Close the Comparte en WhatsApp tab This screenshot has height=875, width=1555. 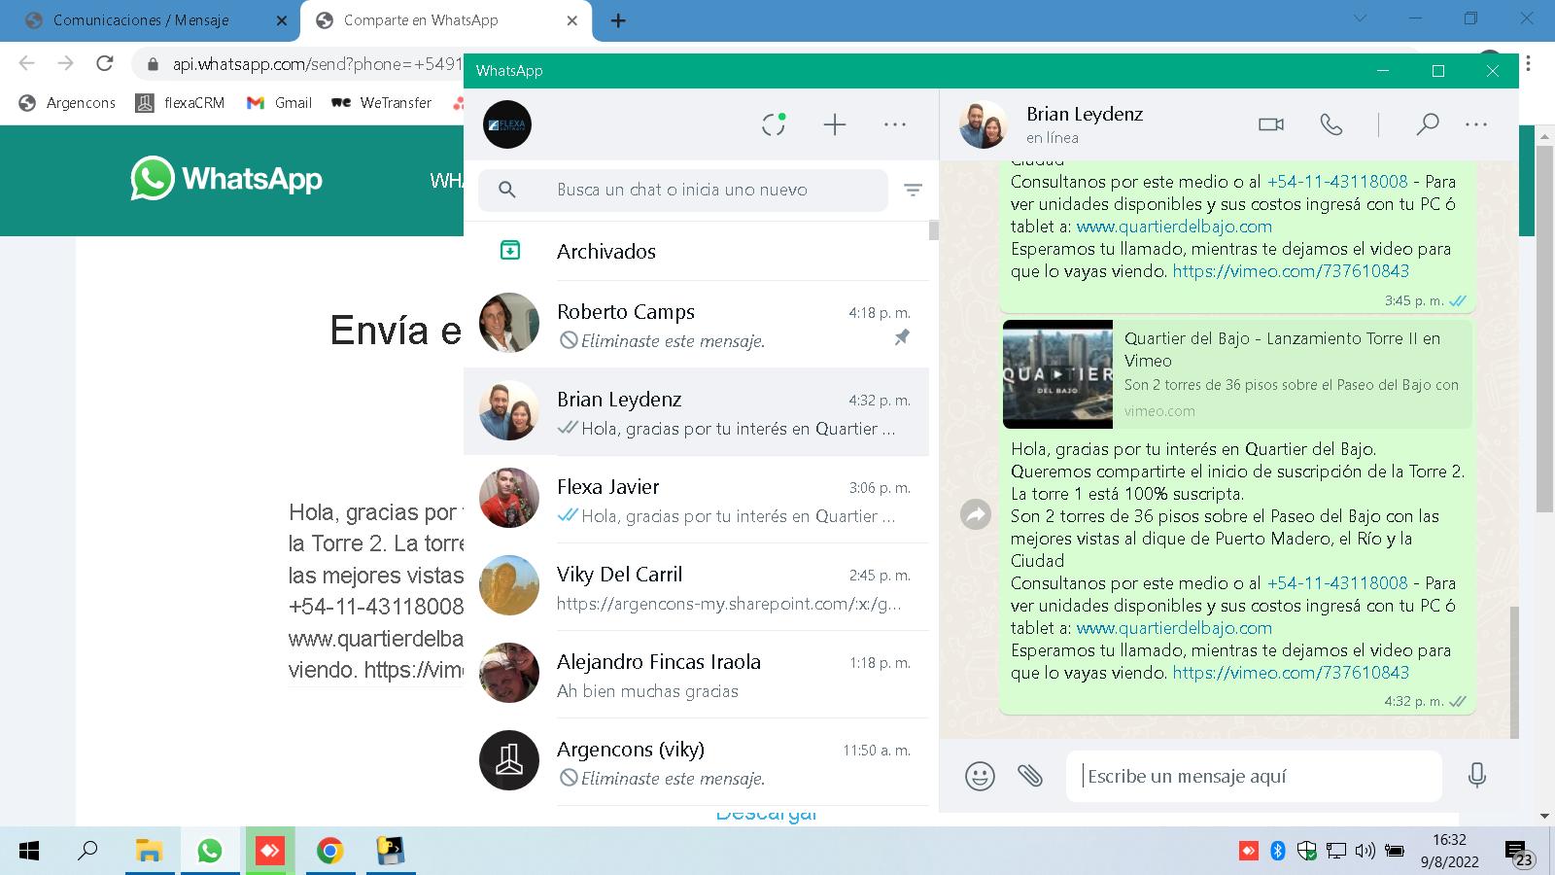pyautogui.click(x=571, y=20)
